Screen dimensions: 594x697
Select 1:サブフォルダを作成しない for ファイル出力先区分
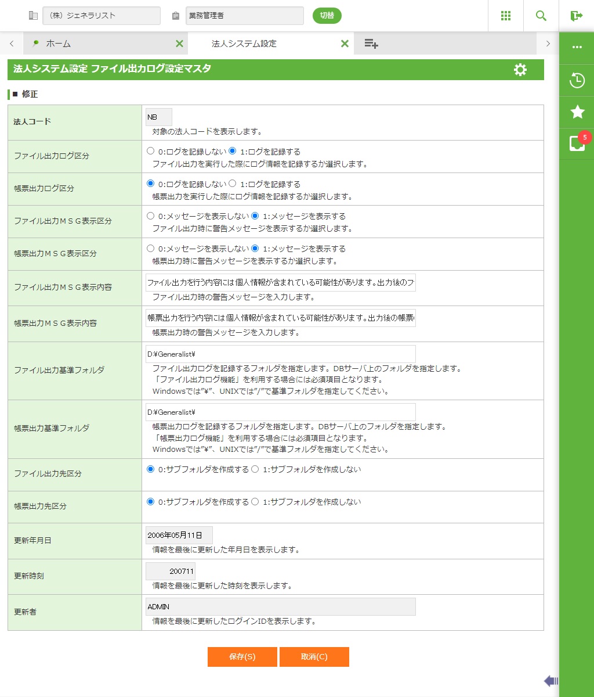pos(255,469)
